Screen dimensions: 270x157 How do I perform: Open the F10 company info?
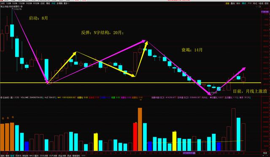249,3
